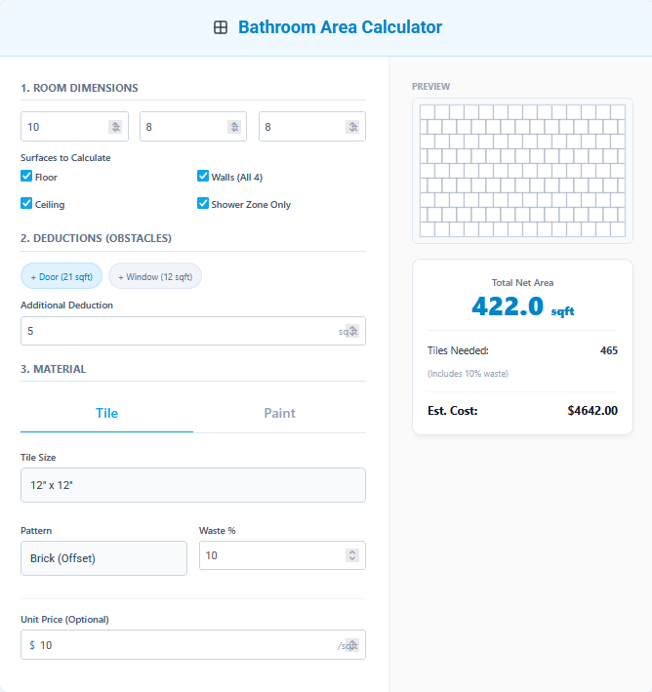The image size is (652, 692).
Task: Uncheck the Floor checkbox
Action: (26, 176)
